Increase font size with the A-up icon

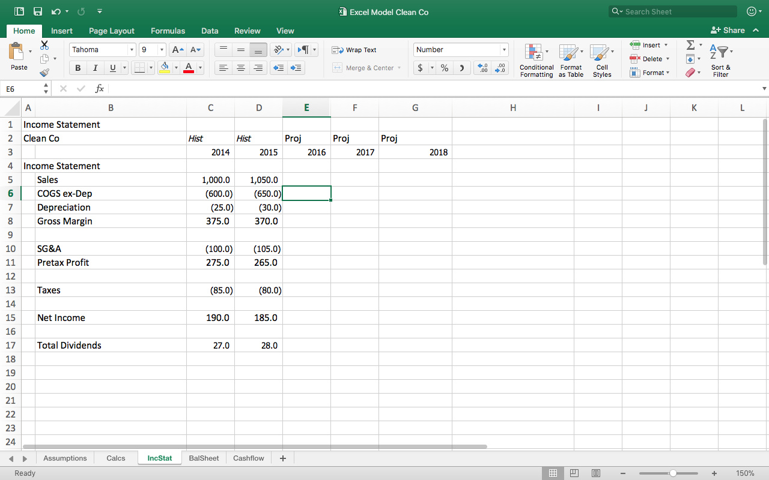pyautogui.click(x=178, y=50)
